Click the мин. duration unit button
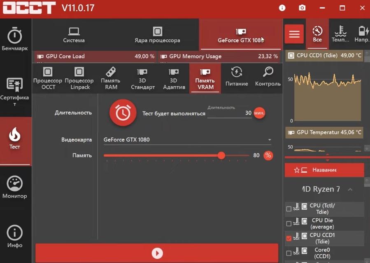The width and height of the screenshot is (370, 263). click(259, 113)
